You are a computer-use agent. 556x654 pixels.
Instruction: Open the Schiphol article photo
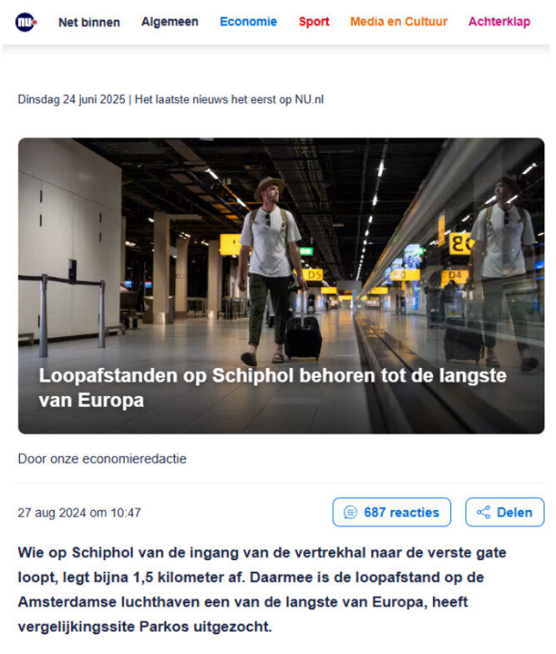pyautogui.click(x=281, y=285)
